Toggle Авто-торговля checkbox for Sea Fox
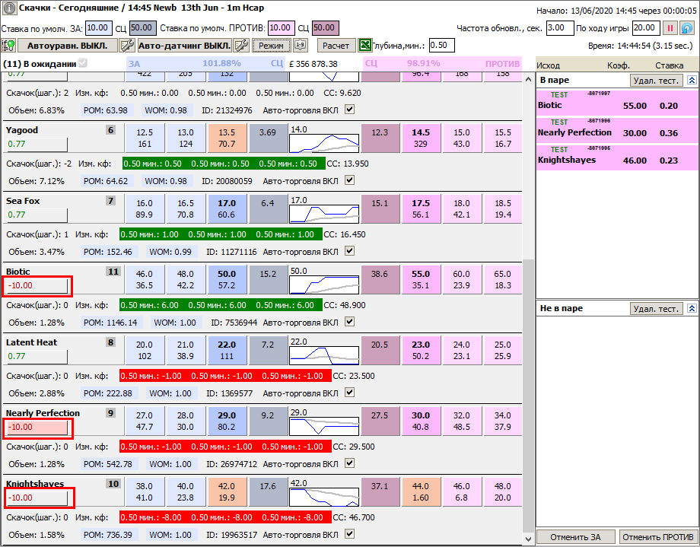This screenshot has height=547, width=700. [349, 251]
